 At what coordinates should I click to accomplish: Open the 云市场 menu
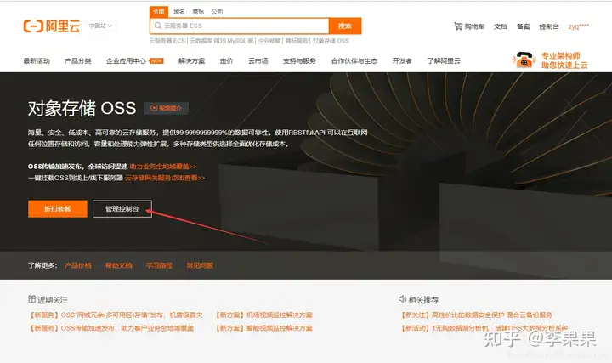[x=258, y=61]
